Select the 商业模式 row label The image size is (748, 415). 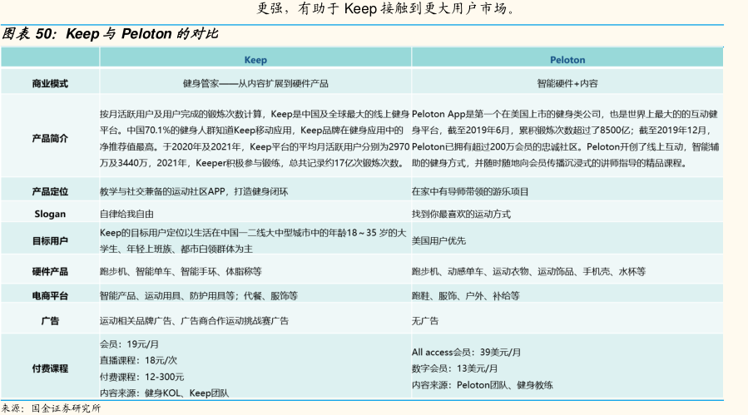pyautogui.click(x=50, y=84)
